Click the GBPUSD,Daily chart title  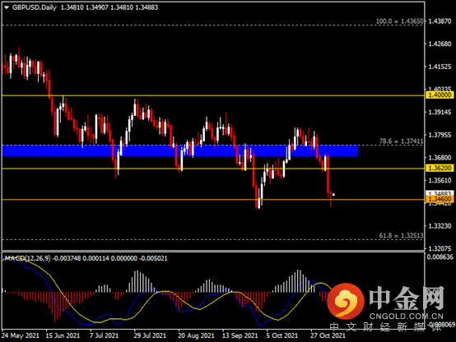35,7
